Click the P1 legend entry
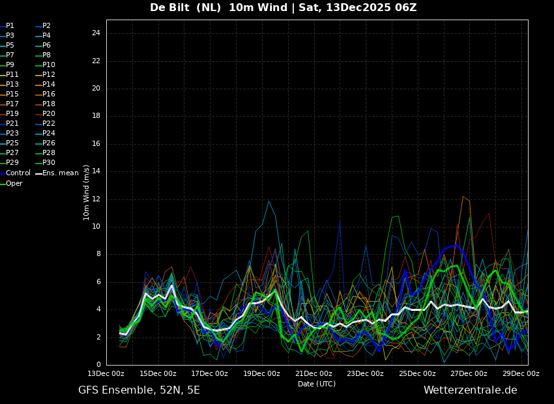This screenshot has height=404, width=554. click(10, 26)
